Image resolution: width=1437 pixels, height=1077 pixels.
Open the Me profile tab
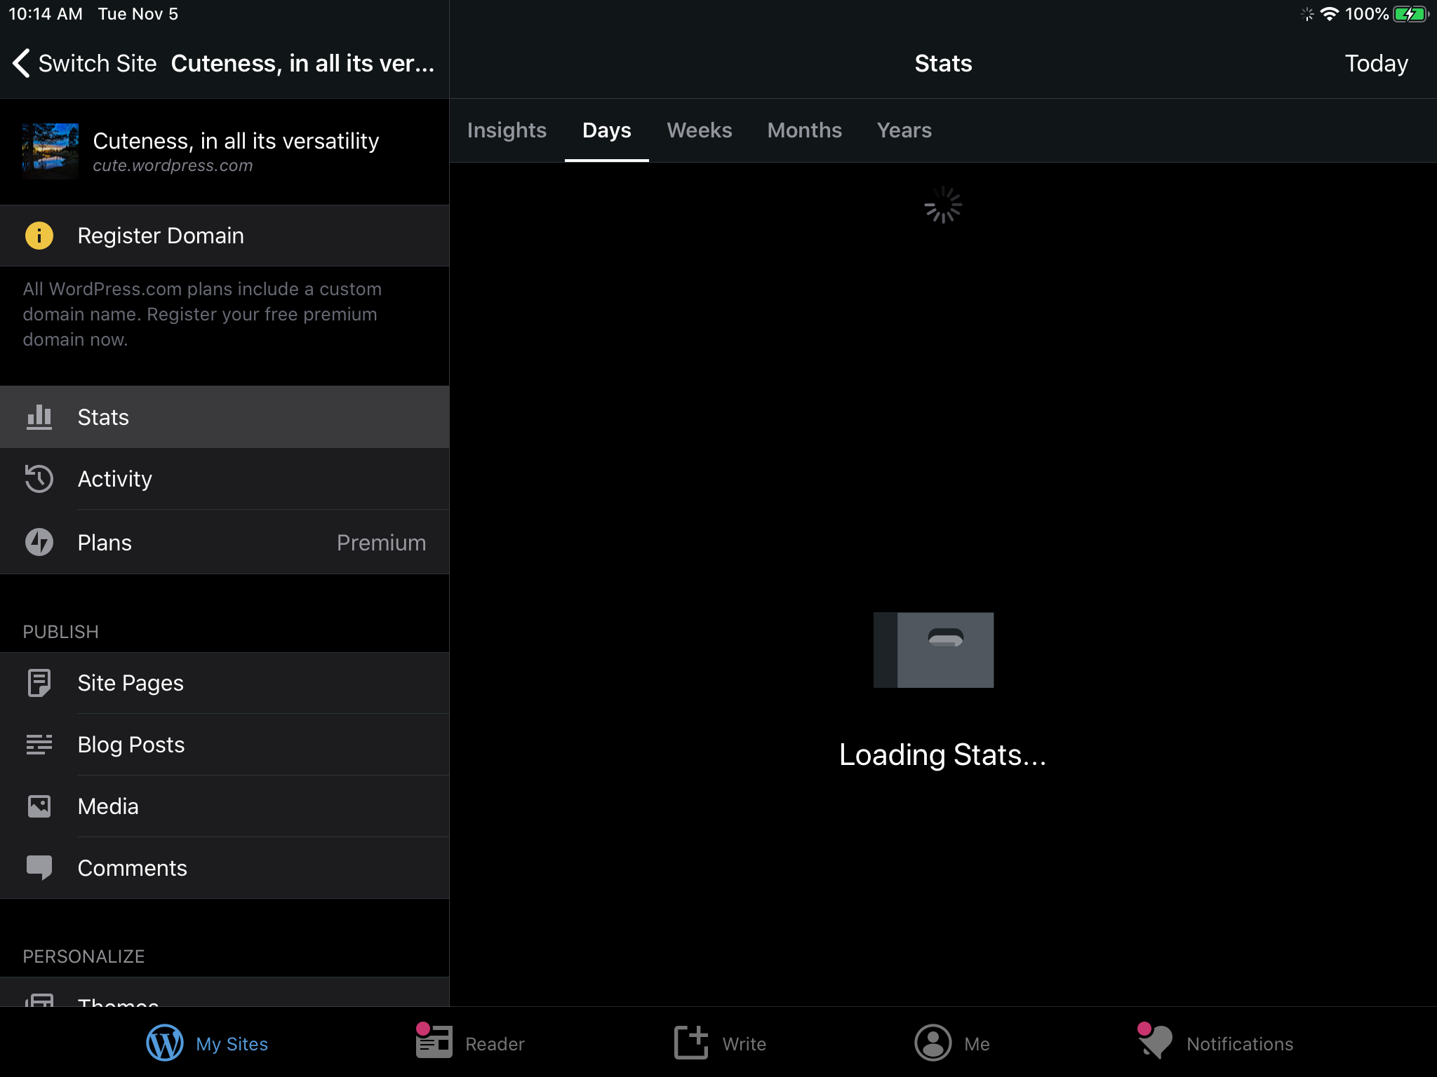[x=933, y=1043]
